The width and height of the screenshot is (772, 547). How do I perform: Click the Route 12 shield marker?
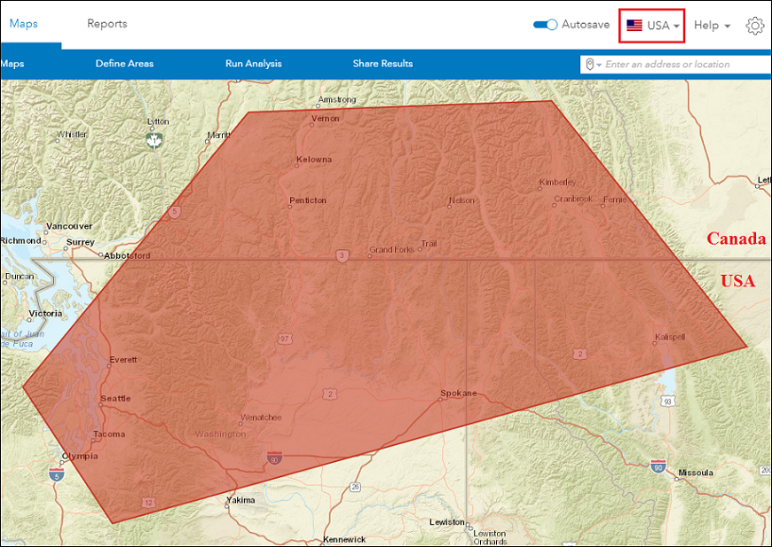coord(149,503)
